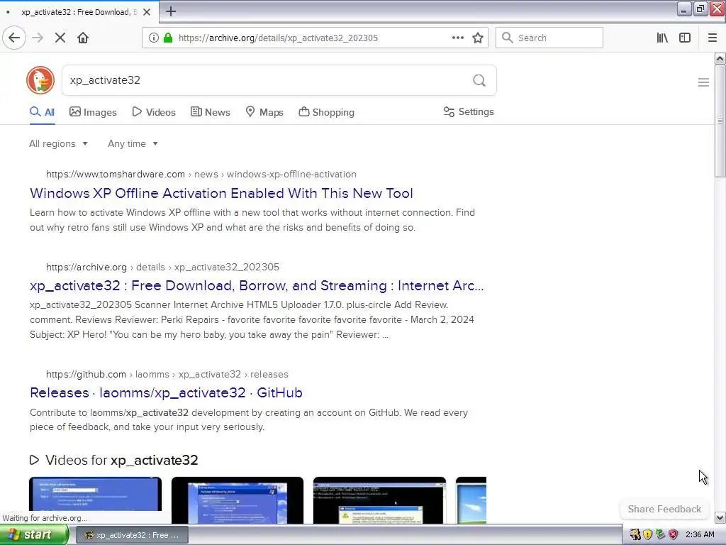
Task: Show the sidebars panel
Action: point(685,38)
